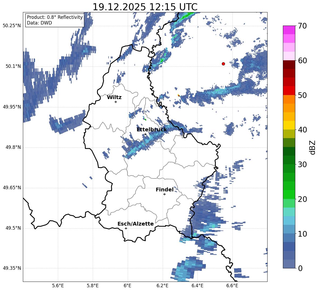Viewport: 319px width, 291px height.
Task: Click the Esch/Alzette location cross marker
Action: (126, 228)
